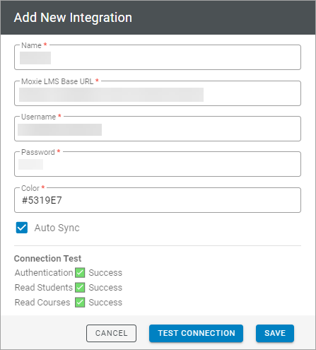
Task: Click the Read Students green checkmark icon
Action: [80, 288]
